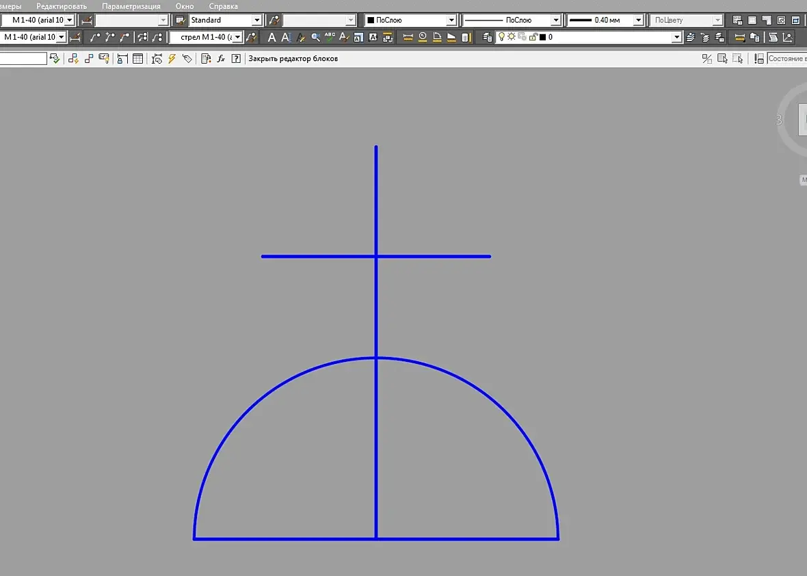The width and height of the screenshot is (807, 576).
Task: Toggle layer 0 viewport freeze icon
Action: (x=522, y=37)
